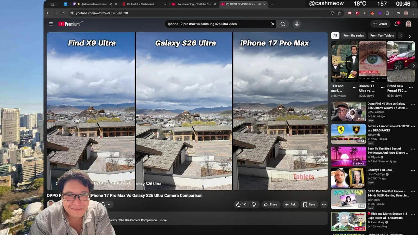
Task: Expand description with ...more
Action: click(163, 220)
